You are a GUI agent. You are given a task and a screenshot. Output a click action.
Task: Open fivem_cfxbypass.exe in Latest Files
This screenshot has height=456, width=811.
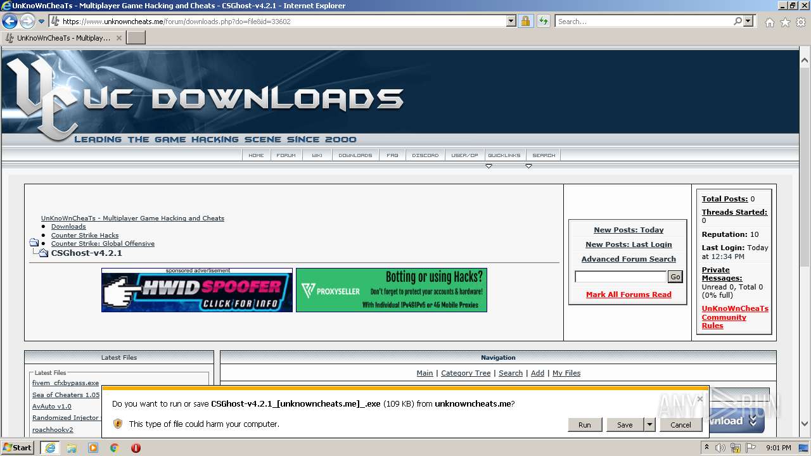(x=65, y=383)
